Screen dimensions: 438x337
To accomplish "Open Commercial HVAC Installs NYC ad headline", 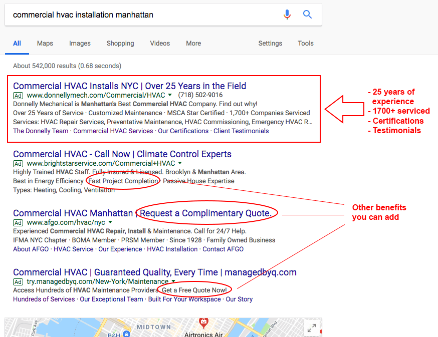I will [130, 86].
